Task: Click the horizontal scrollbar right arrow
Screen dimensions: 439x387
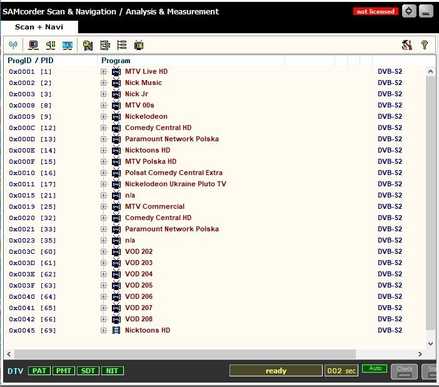Action: coord(420,354)
